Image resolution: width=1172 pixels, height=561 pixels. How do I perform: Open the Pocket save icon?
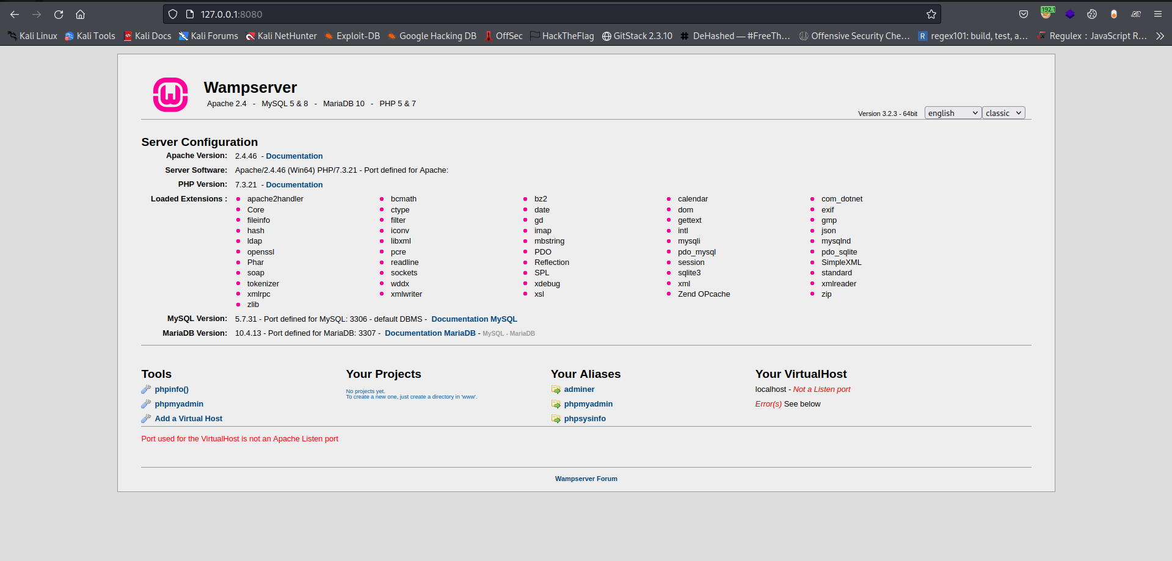coord(1024,14)
